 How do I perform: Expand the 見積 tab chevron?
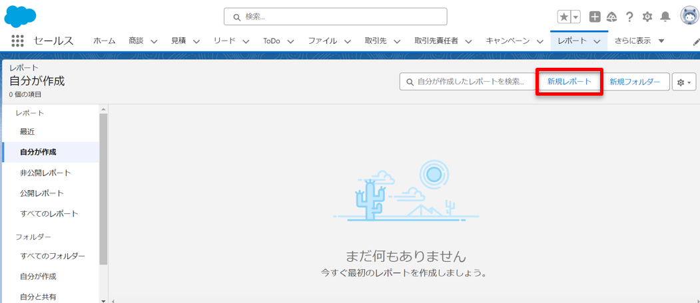(196, 41)
